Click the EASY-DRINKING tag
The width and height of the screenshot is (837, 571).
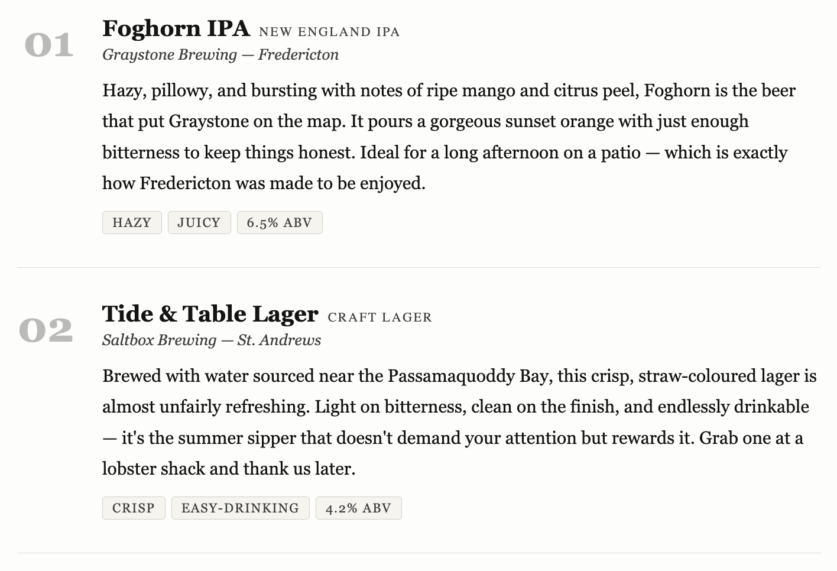[240, 508]
